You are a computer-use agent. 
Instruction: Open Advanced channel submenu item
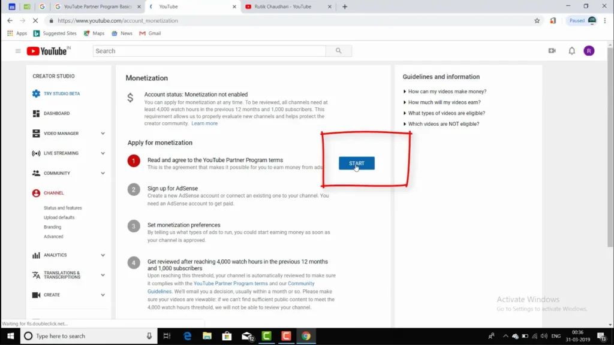click(53, 237)
